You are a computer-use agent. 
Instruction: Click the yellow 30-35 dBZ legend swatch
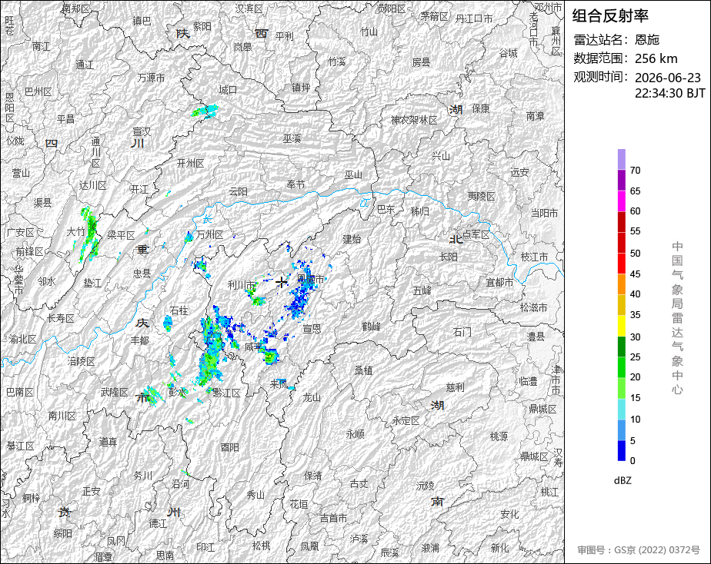(x=621, y=326)
